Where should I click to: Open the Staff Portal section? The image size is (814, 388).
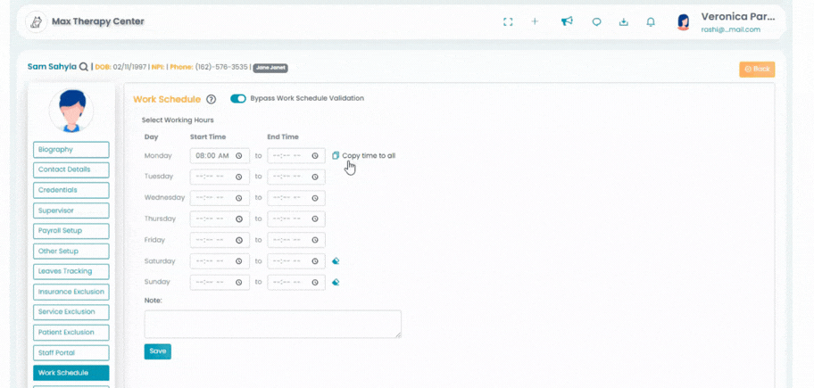point(71,352)
